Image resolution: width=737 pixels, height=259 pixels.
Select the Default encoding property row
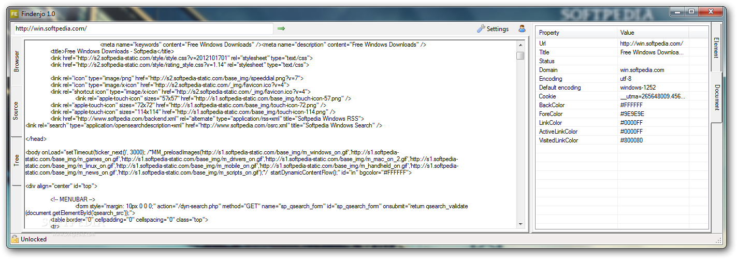click(x=622, y=88)
